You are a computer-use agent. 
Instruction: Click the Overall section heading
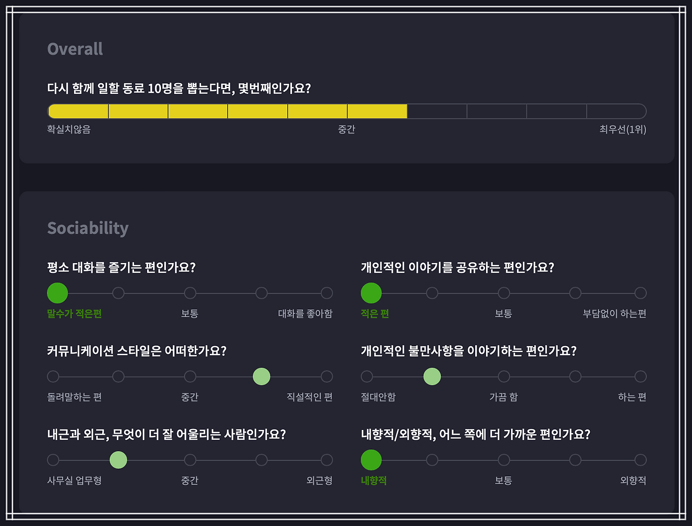click(x=75, y=49)
